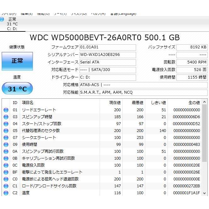
Task: Select row ロード/アンロードサイクル回数
Action: [x=102, y=186]
